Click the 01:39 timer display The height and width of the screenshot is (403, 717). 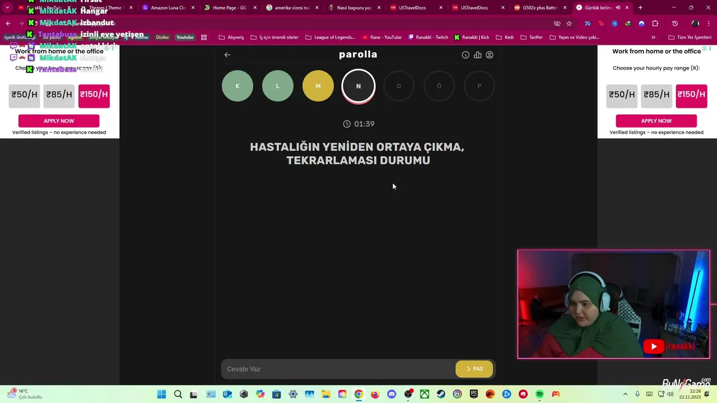[x=358, y=124]
